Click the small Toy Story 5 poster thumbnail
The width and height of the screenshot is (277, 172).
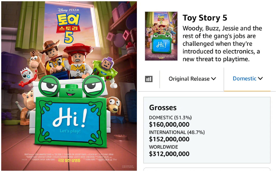[161, 36]
